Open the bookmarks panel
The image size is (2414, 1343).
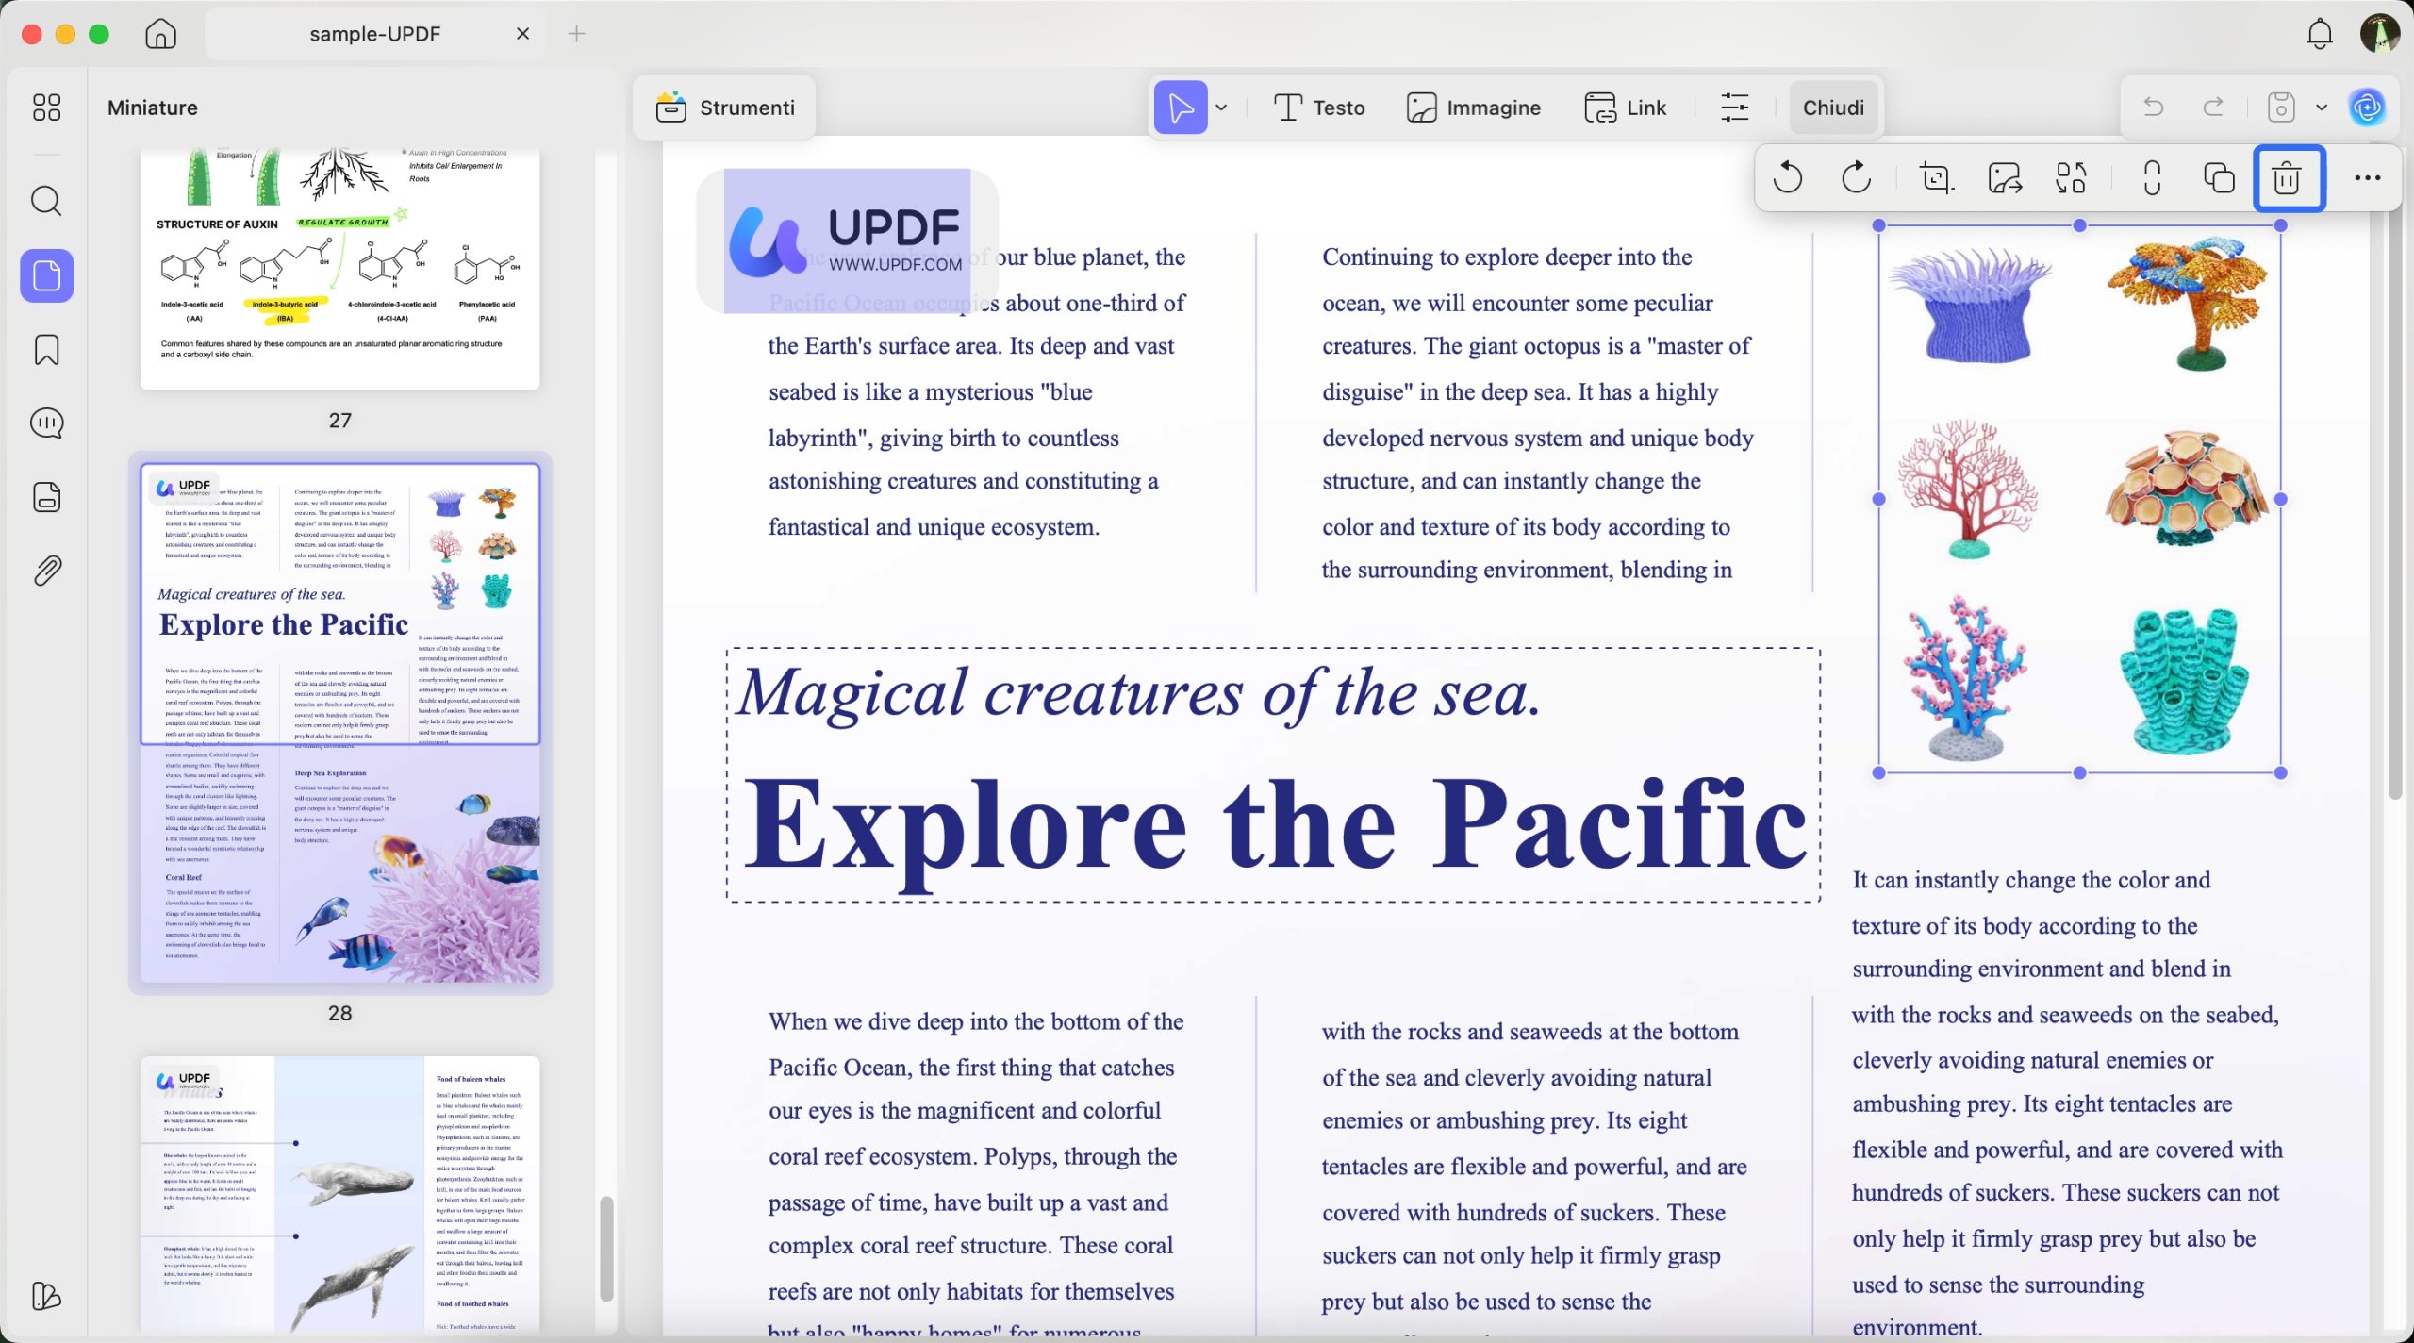pos(46,350)
